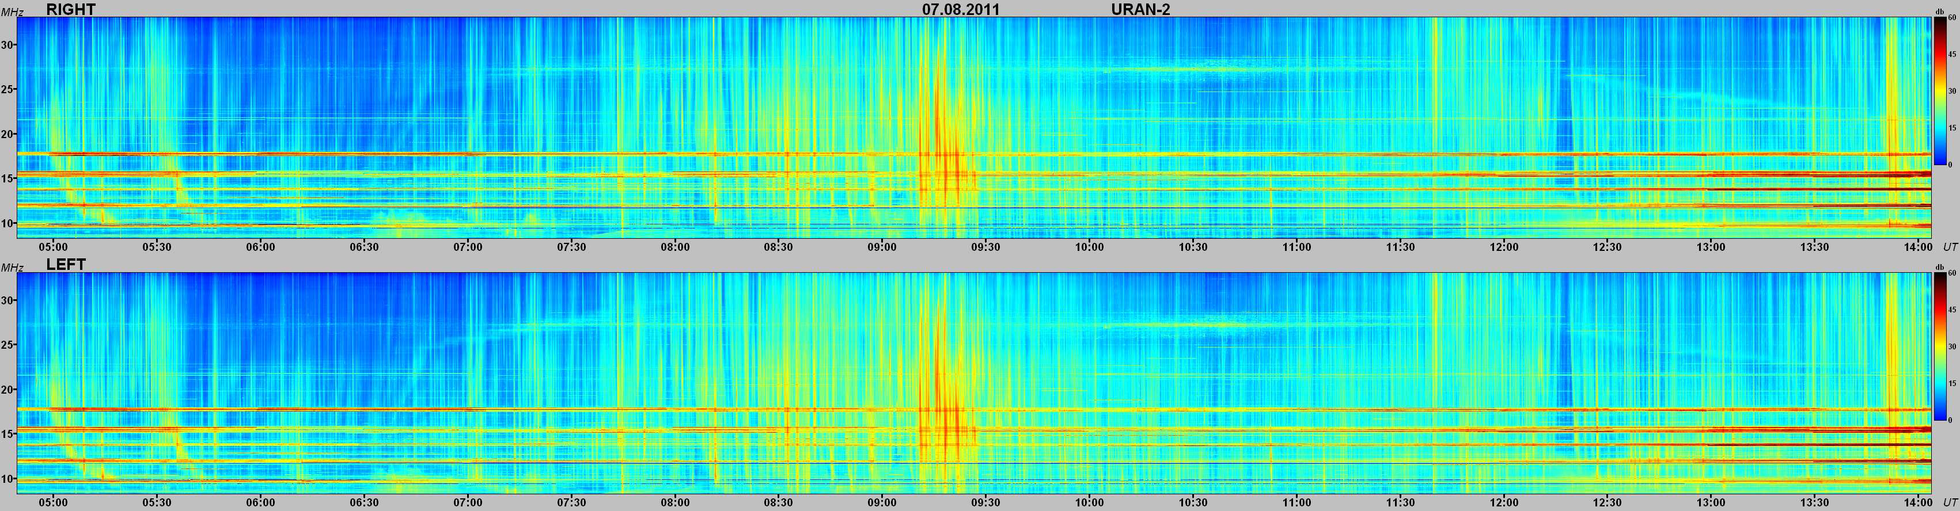The image size is (1960, 511).
Task: Click the 12:00 time tick under LEFT panel
Action: click(x=1503, y=502)
